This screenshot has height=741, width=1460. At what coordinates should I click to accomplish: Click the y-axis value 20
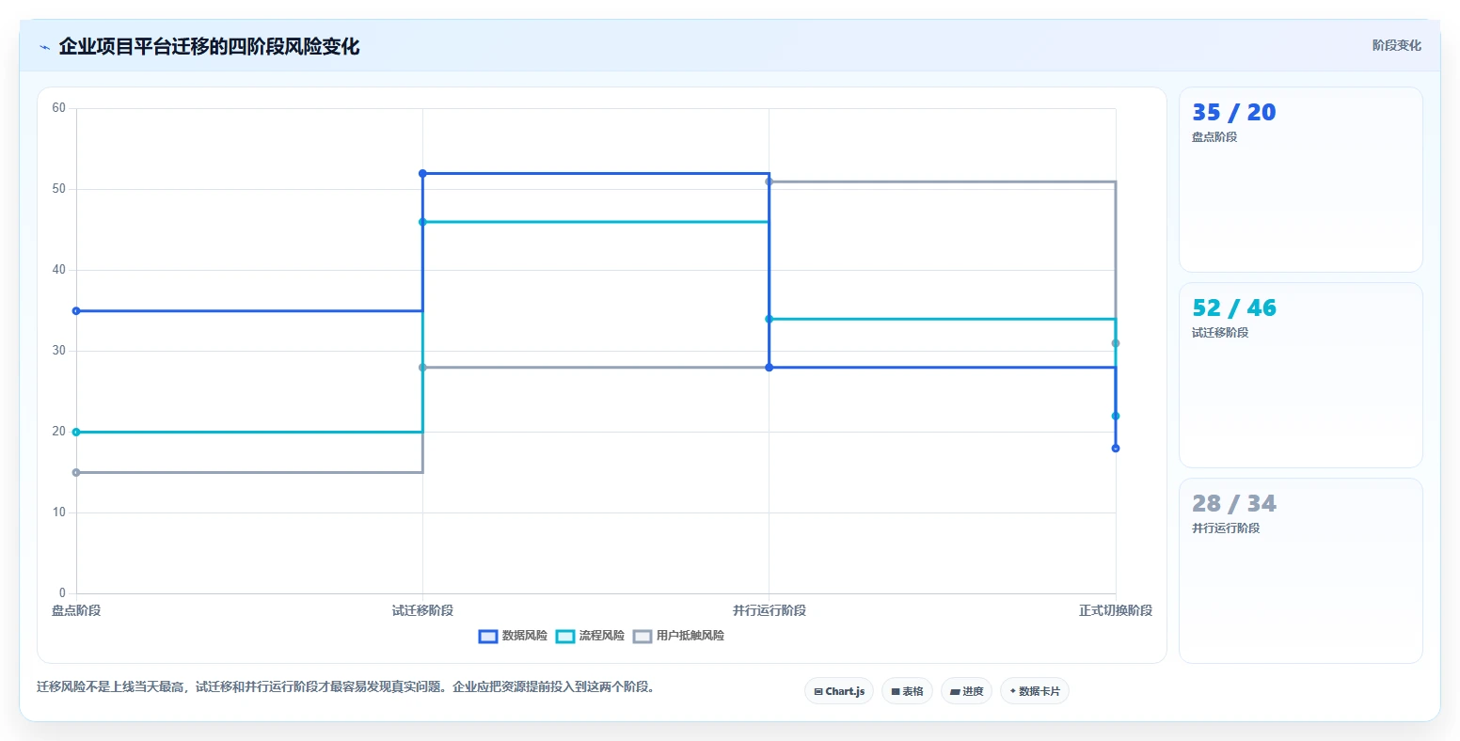pyautogui.click(x=59, y=432)
